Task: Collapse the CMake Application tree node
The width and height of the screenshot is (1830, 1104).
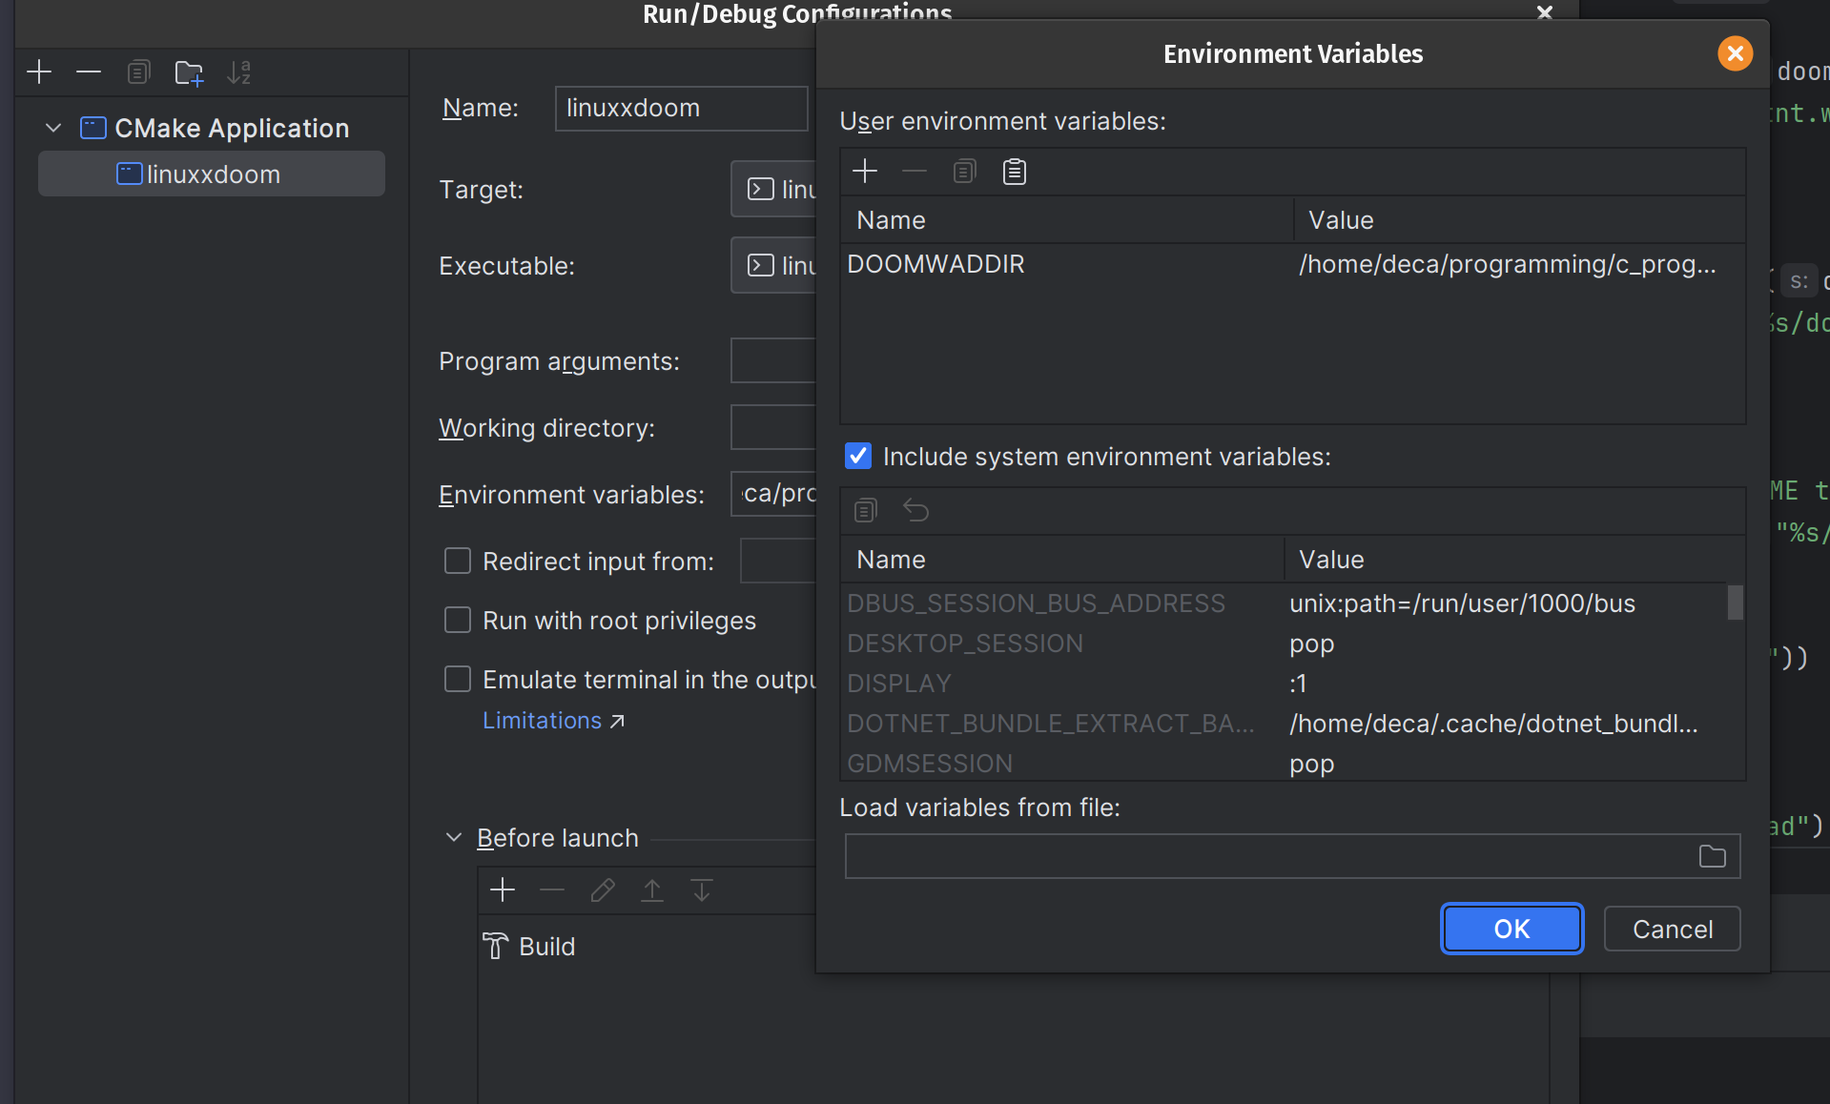Action: (x=52, y=128)
